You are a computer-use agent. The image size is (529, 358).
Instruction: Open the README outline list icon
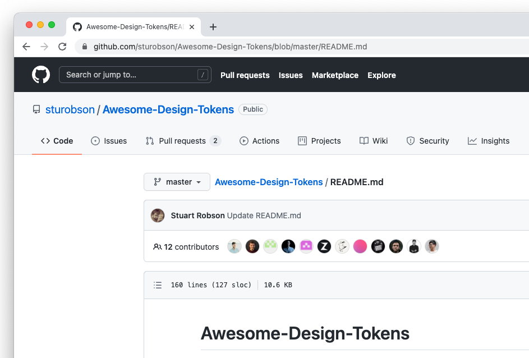[x=158, y=285]
